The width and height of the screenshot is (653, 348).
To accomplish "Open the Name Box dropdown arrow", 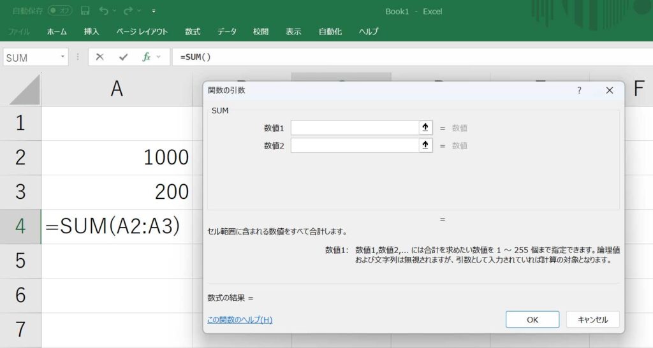I will click(62, 57).
